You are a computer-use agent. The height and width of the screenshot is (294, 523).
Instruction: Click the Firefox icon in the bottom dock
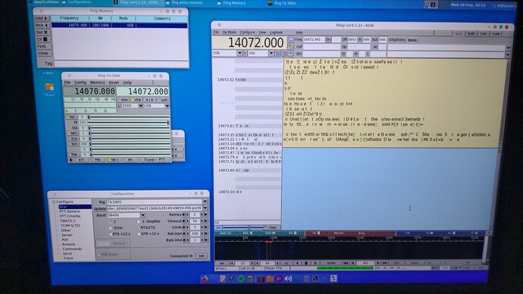tap(204, 279)
